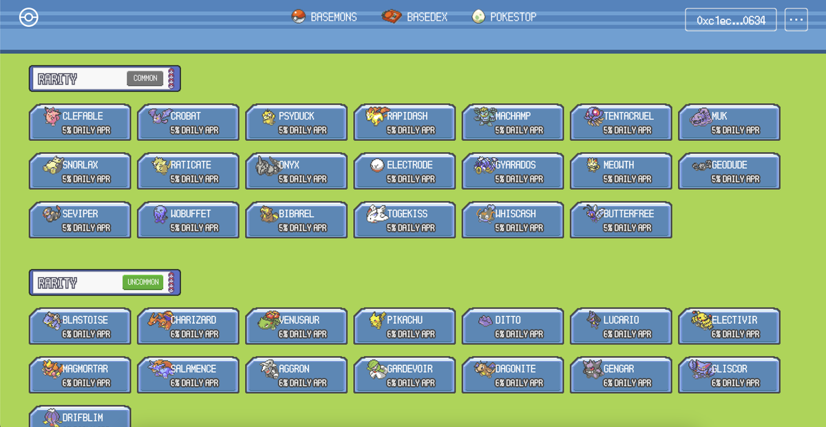Click the Charizard sprite icon
The height and width of the screenshot is (427, 826).
coord(160,320)
